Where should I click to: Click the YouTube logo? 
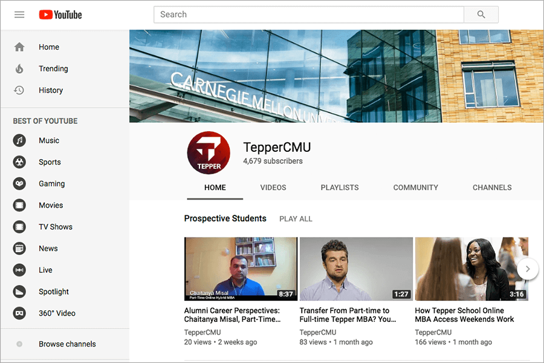click(x=60, y=15)
